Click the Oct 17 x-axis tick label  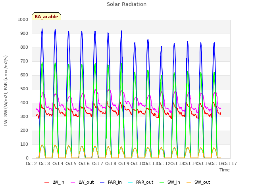pyautogui.click(x=230, y=163)
